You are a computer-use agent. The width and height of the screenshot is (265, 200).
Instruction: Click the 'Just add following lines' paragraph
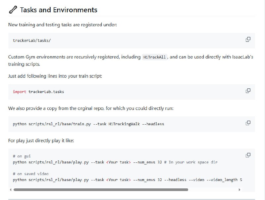tap(55, 76)
